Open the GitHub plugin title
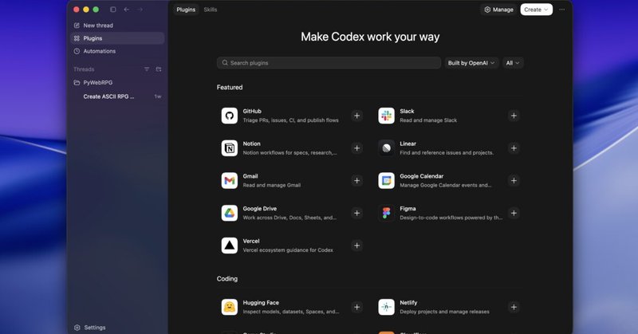This screenshot has height=334, width=638. 252,111
